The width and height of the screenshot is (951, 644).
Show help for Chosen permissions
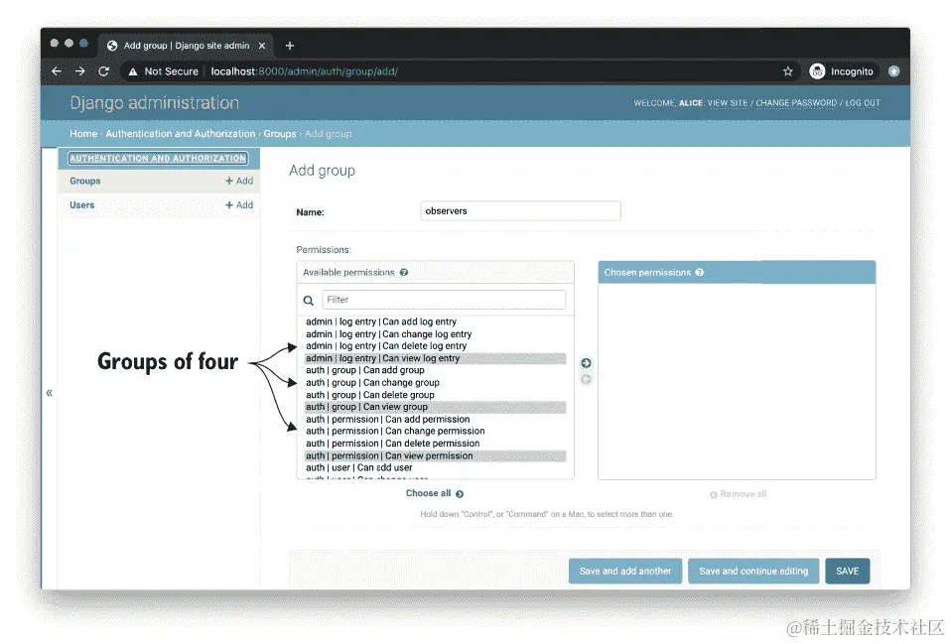(x=699, y=272)
